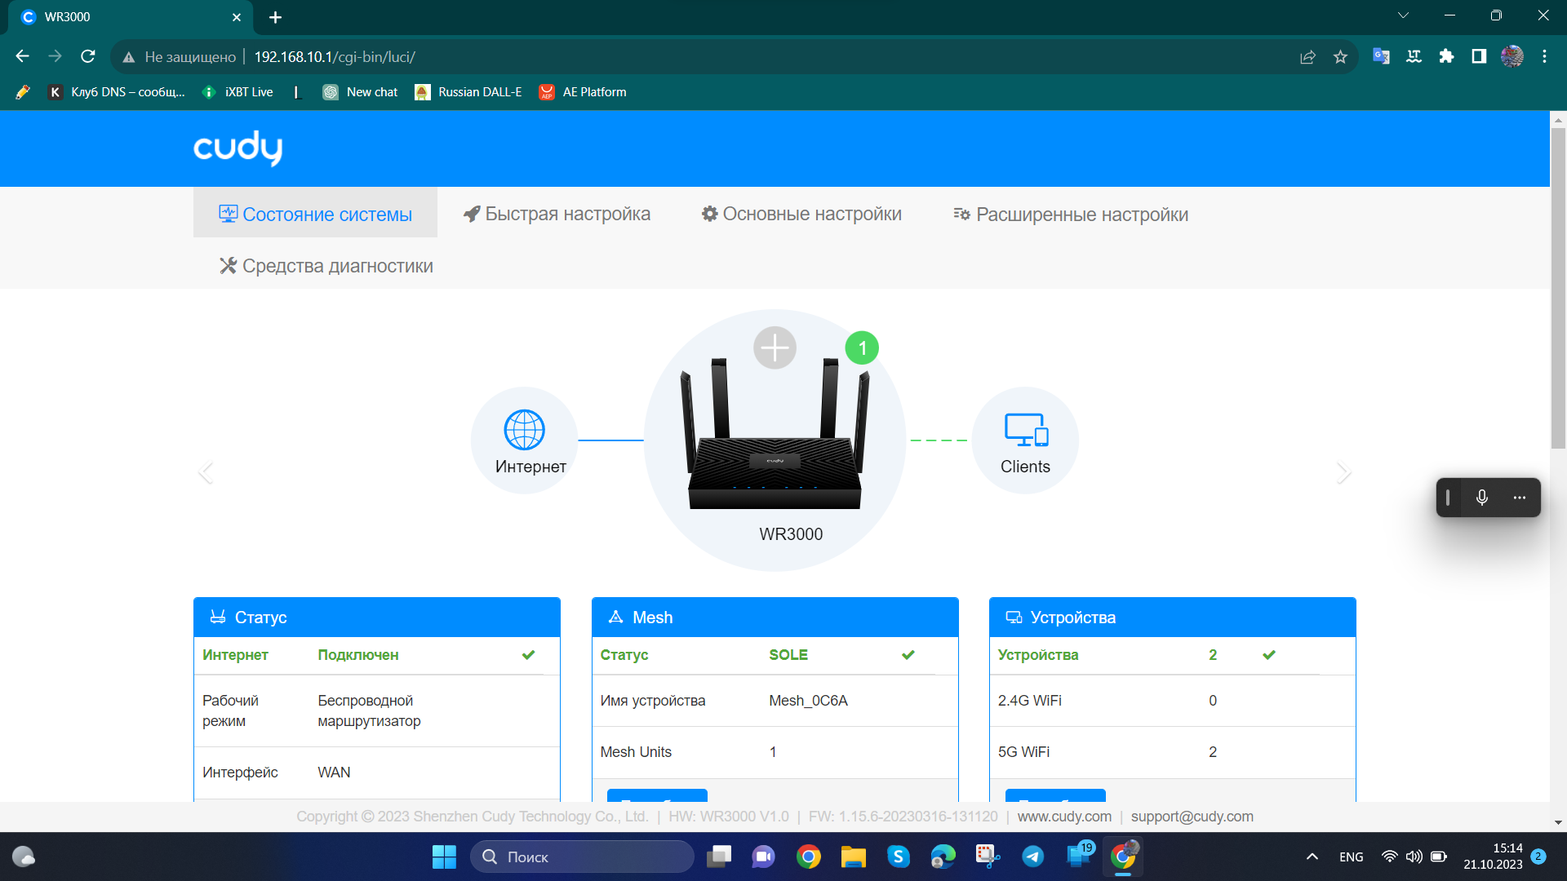Click the Internet globe icon

point(524,430)
